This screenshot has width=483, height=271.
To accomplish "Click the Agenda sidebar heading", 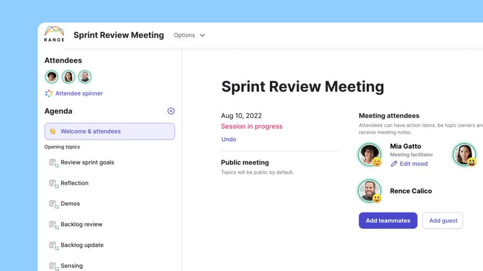I will coord(58,111).
